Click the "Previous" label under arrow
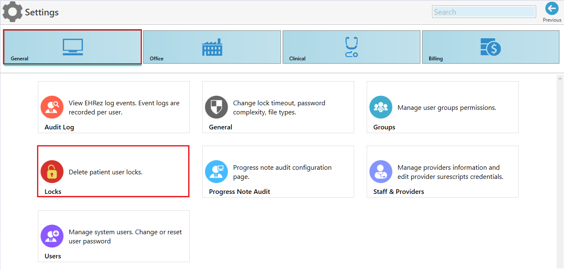The height and width of the screenshot is (270, 564). 552,20
